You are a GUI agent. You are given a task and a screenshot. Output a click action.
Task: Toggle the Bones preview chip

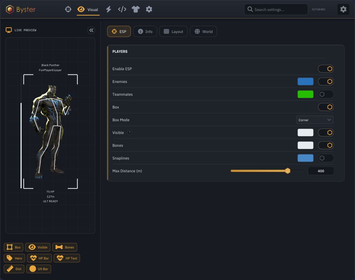click(65, 247)
